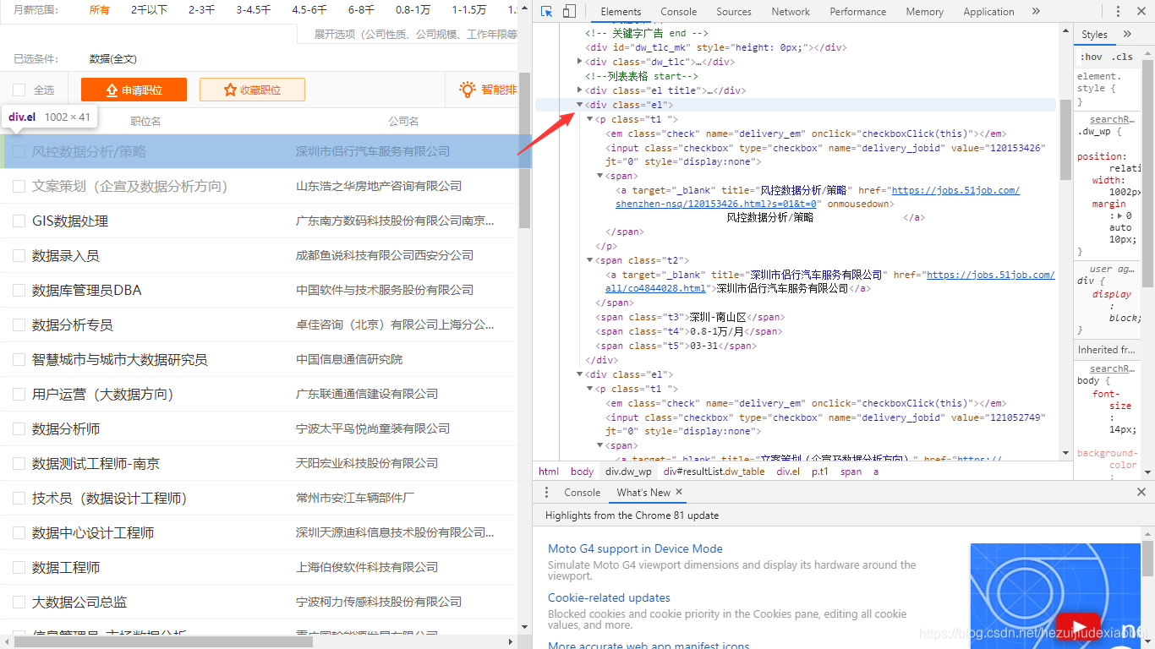Click the page horizontal scrollbar at bottom
Screen dimensions: 1155x649
163,641
